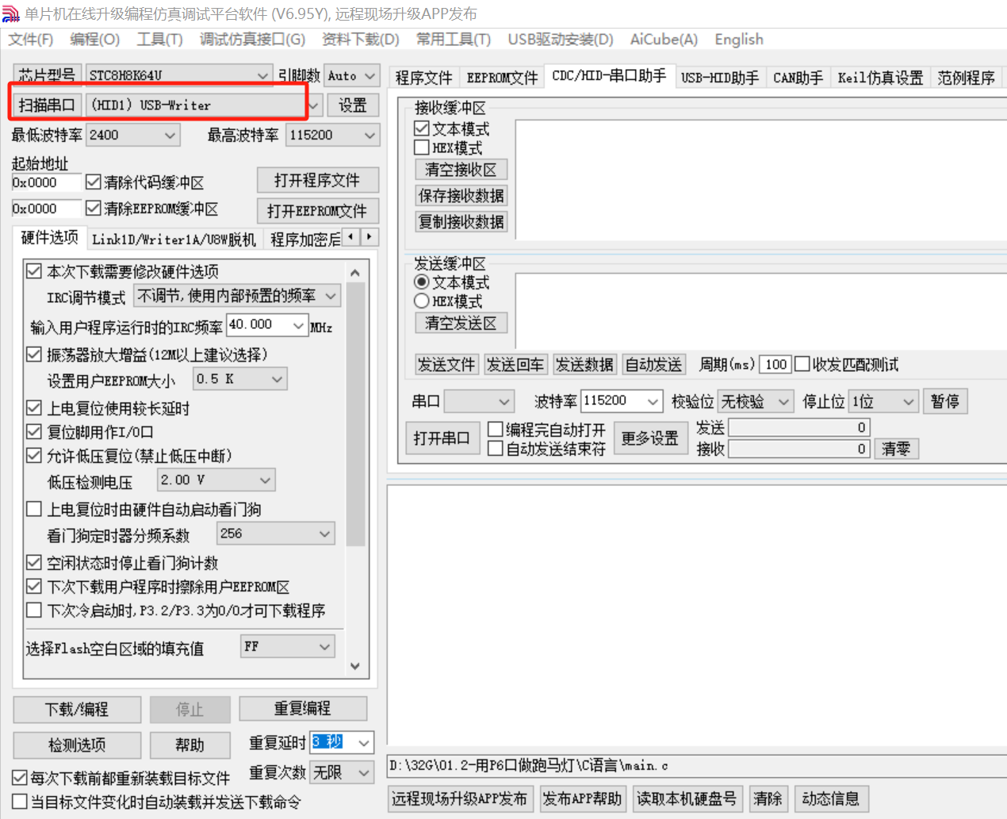Switch to the 程序文件 tab
Viewport: 1007px width, 819px height.
(x=423, y=78)
